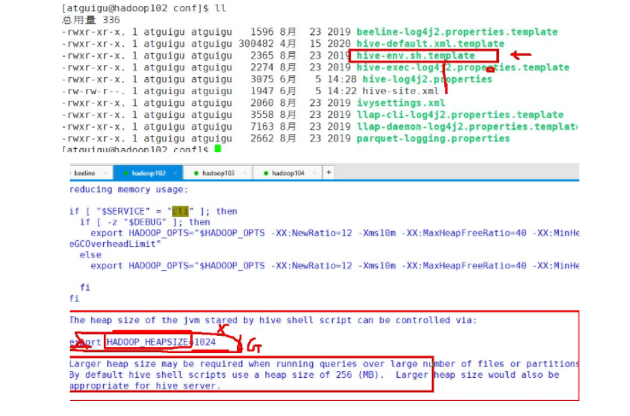This screenshot has width=630, height=416.
Task: Close the hadoop103 tab
Action: point(245,173)
